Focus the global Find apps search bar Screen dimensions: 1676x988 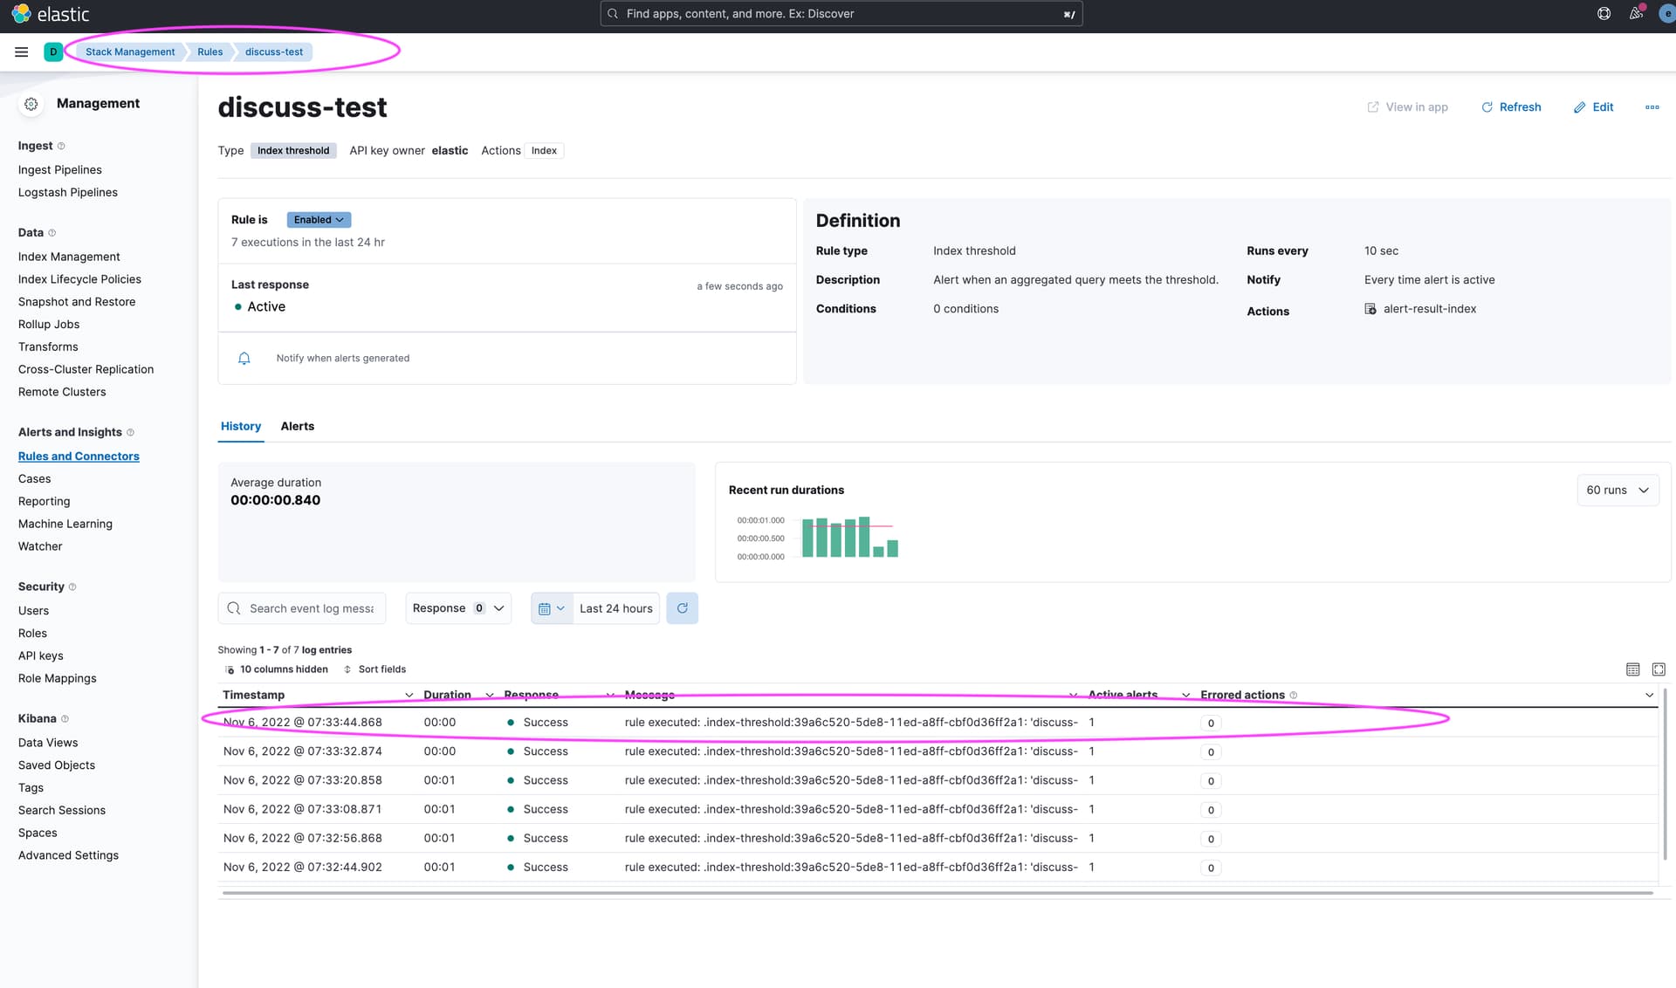[841, 14]
